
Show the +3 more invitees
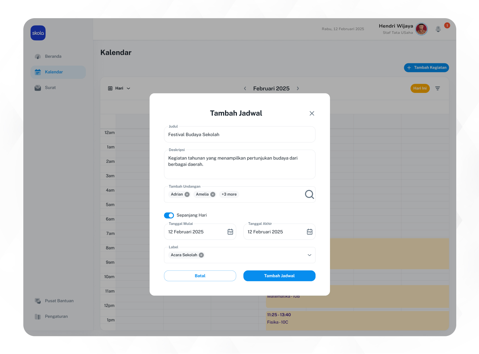pos(229,194)
